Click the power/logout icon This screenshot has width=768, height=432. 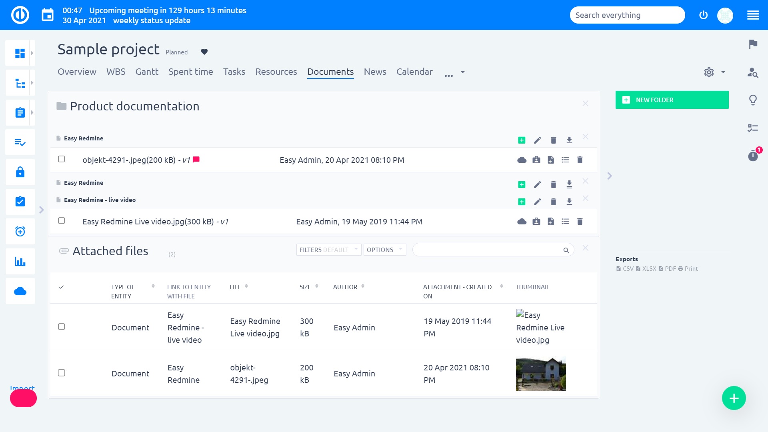(703, 15)
